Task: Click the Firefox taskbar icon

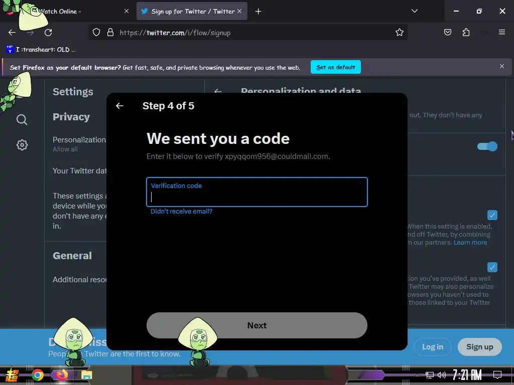Action: pos(62,375)
